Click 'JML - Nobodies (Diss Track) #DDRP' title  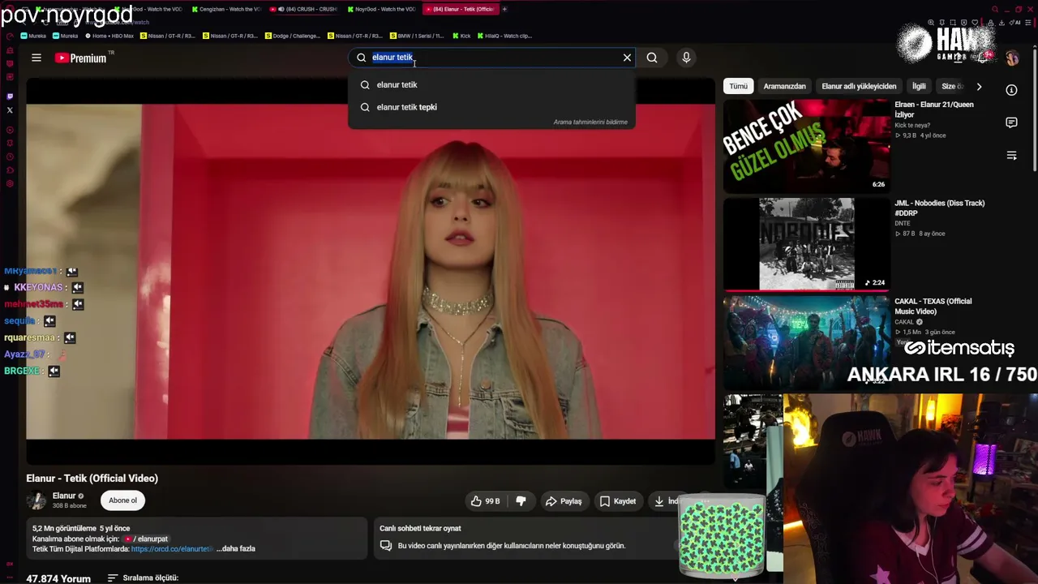point(939,208)
